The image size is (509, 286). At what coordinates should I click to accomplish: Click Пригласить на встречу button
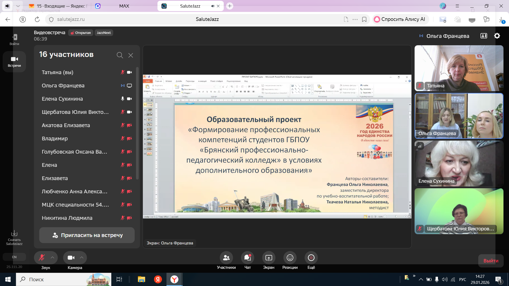(87, 235)
